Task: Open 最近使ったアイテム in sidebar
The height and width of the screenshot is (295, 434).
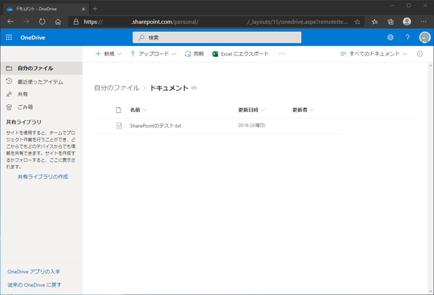Action: (x=41, y=82)
